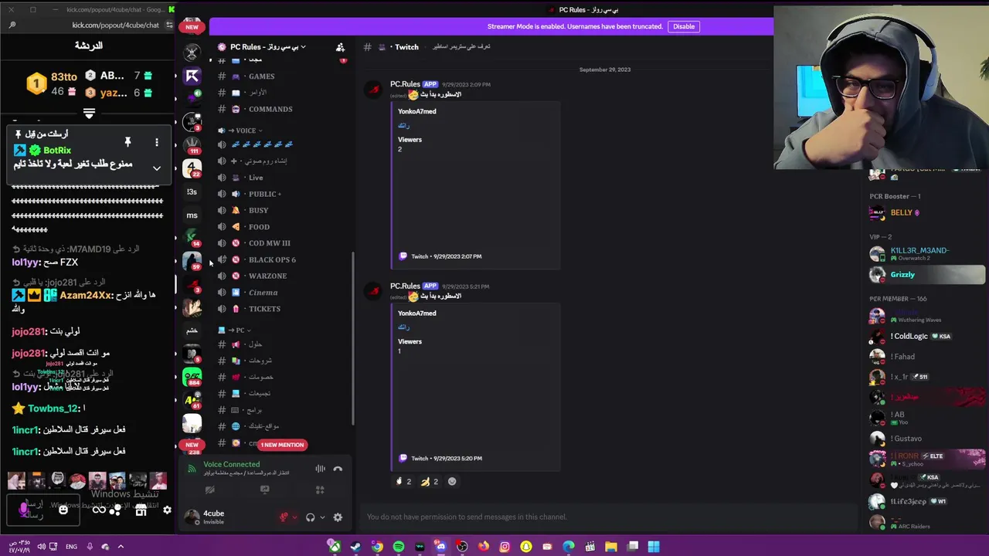Click infinity icon in Kick chat

tap(99, 510)
